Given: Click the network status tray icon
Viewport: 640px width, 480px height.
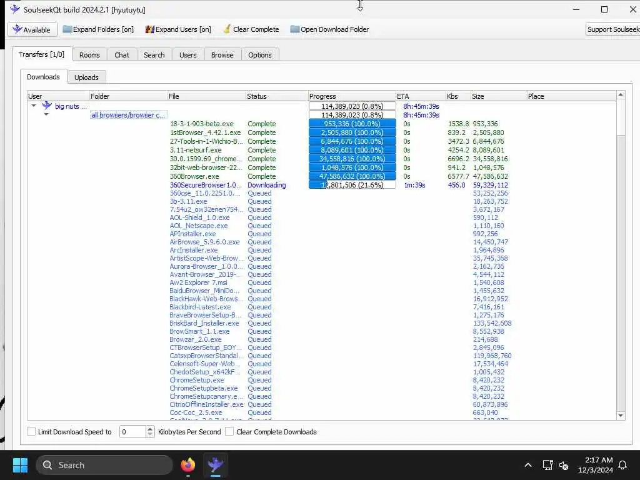Looking at the screenshot, I should click(x=547, y=465).
